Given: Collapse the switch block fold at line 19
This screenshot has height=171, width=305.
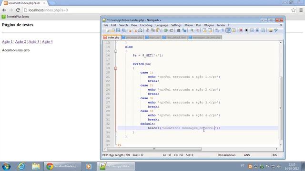Looking at the screenshot, I should click(116, 68).
